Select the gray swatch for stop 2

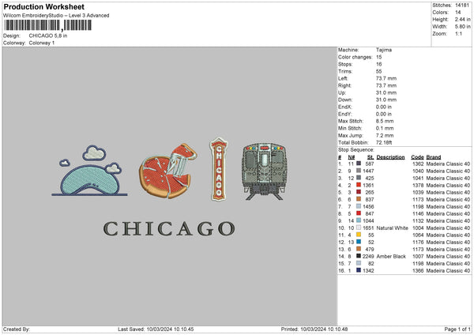[x=359, y=171]
